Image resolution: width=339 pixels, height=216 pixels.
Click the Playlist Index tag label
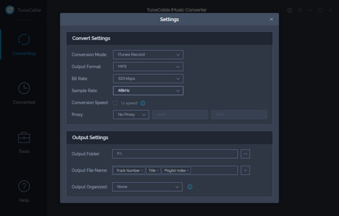[175, 170]
